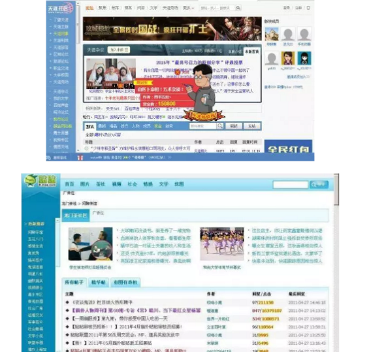Click the 发帖 button in Tianya
Screen dimensions: 369x352
tap(252, 126)
